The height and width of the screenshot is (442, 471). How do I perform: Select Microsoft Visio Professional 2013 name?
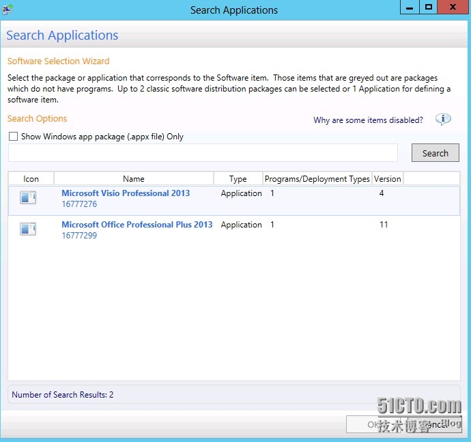126,193
